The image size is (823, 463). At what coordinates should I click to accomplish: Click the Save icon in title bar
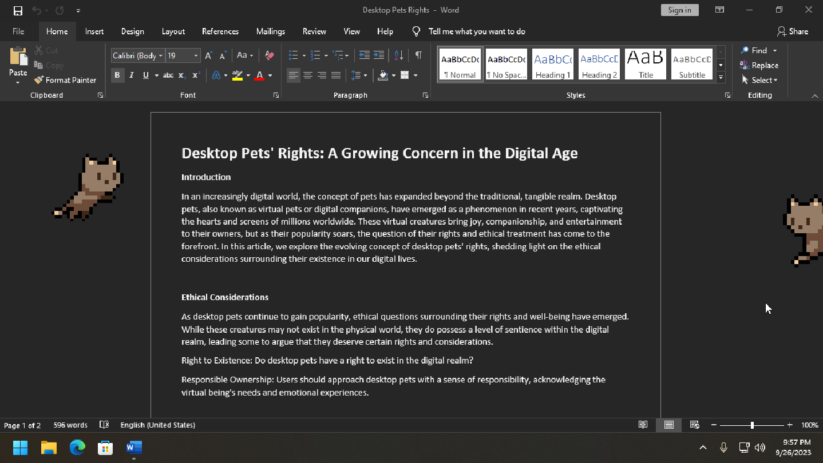point(18,10)
